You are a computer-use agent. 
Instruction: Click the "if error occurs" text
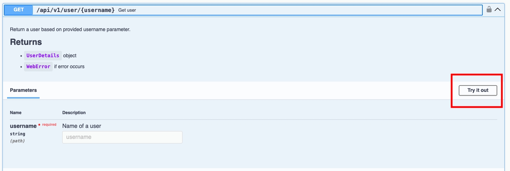69,66
